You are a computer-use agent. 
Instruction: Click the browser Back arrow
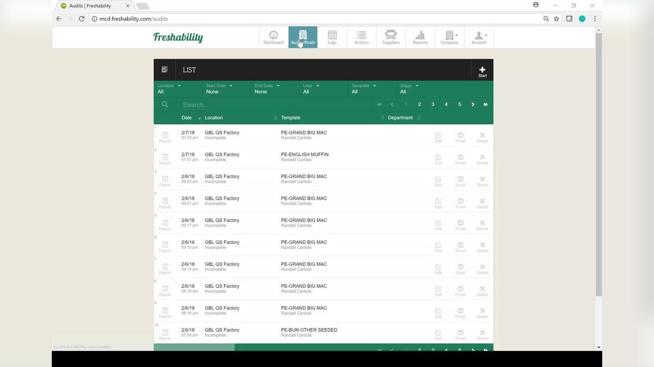[x=59, y=19]
